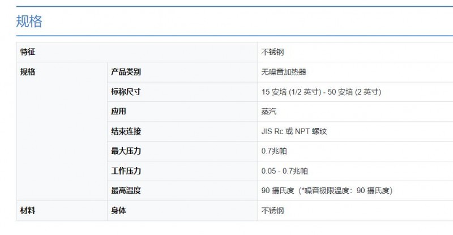
Task: Select the 特征 row header cell
Action: [x=136, y=52]
